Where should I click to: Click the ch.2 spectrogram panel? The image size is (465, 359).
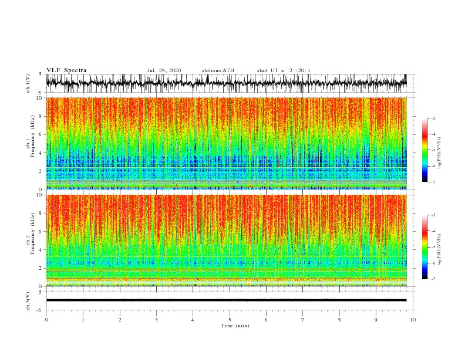tap(227, 241)
